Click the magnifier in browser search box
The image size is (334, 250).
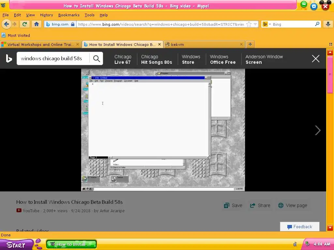(317, 24)
